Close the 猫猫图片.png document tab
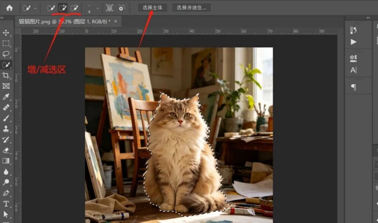The image size is (378, 223). [116, 21]
